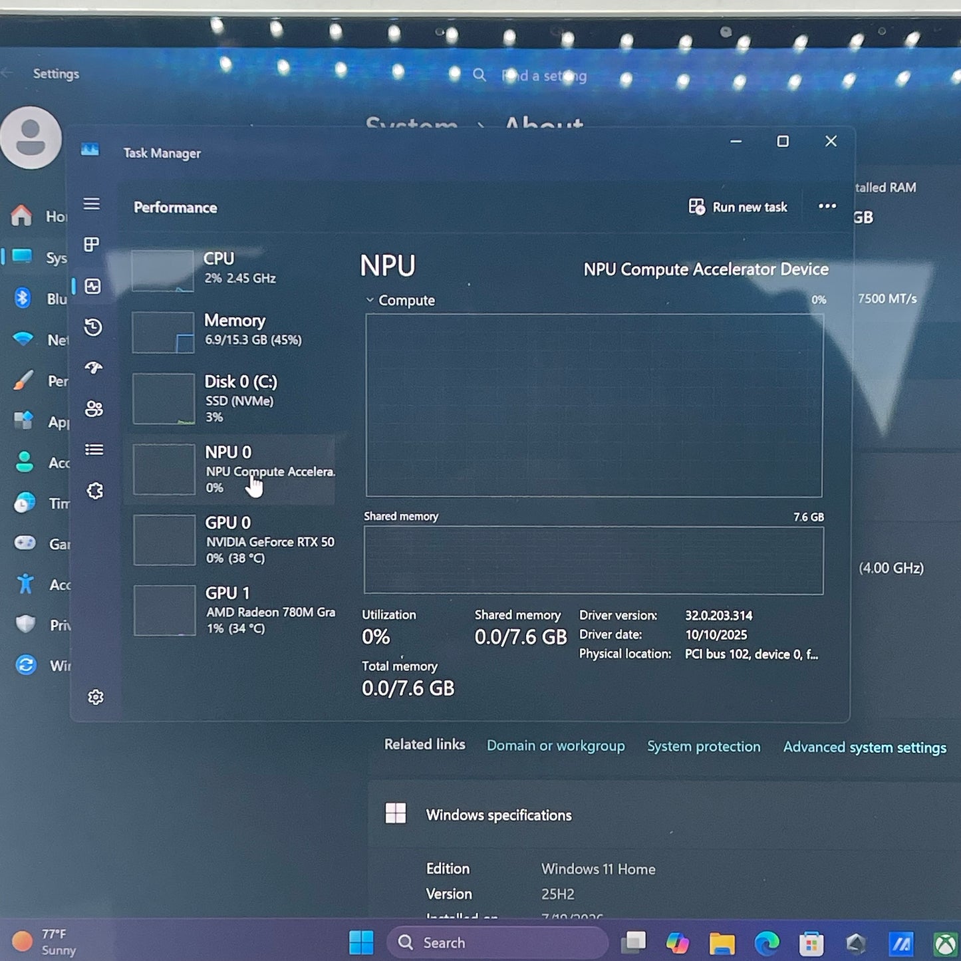Open the weather widget showing 77°F Sunny

click(x=45, y=942)
